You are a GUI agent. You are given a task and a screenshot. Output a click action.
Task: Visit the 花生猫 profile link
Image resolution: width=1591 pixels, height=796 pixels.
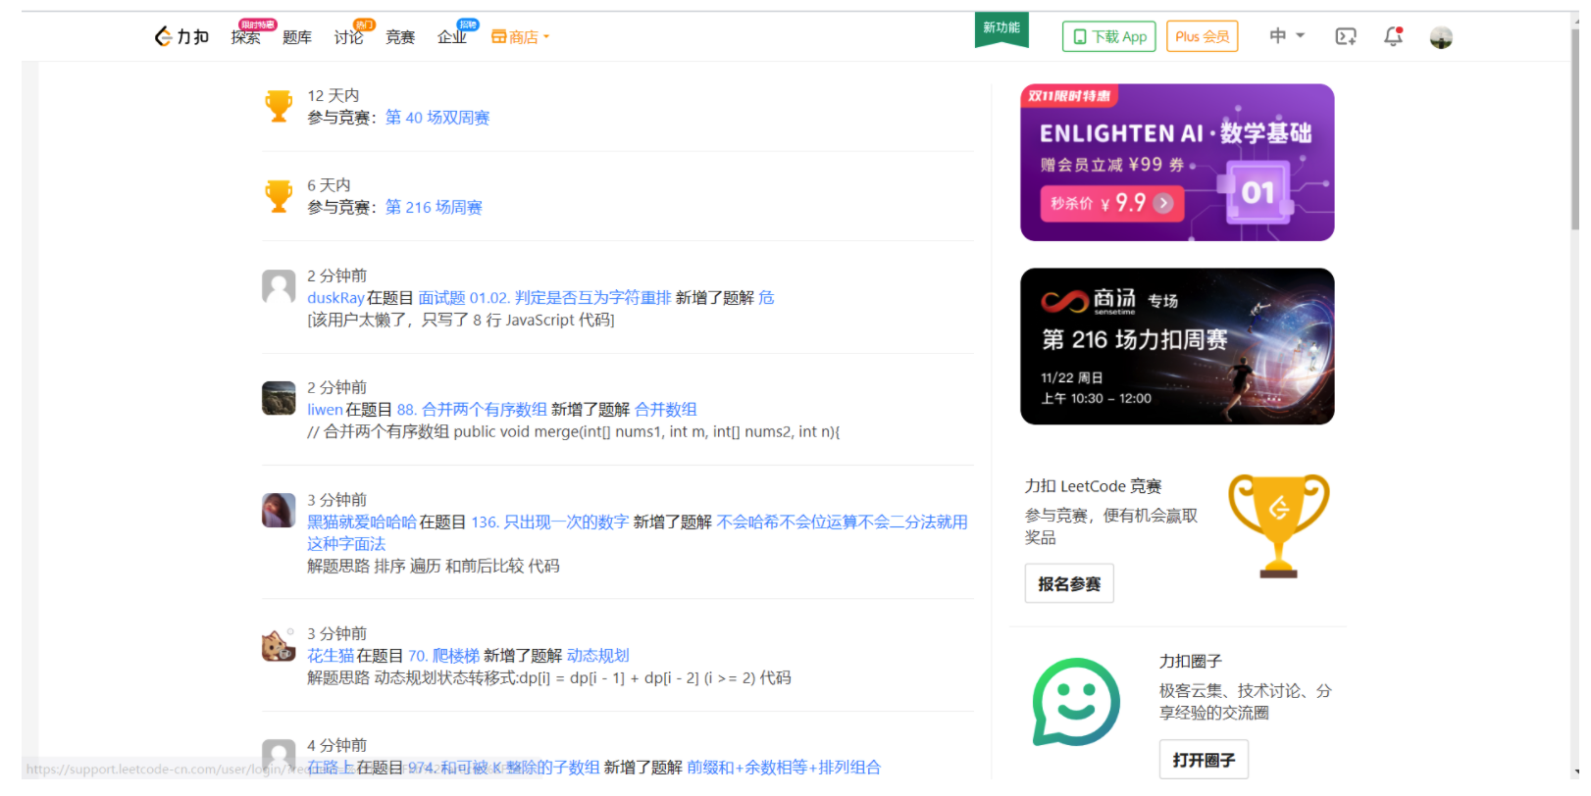tap(331, 656)
